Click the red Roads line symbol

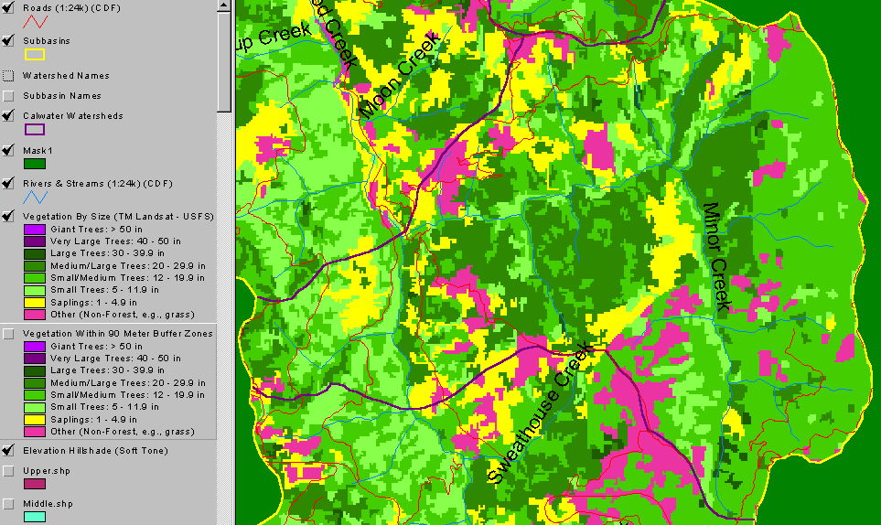tap(35, 22)
